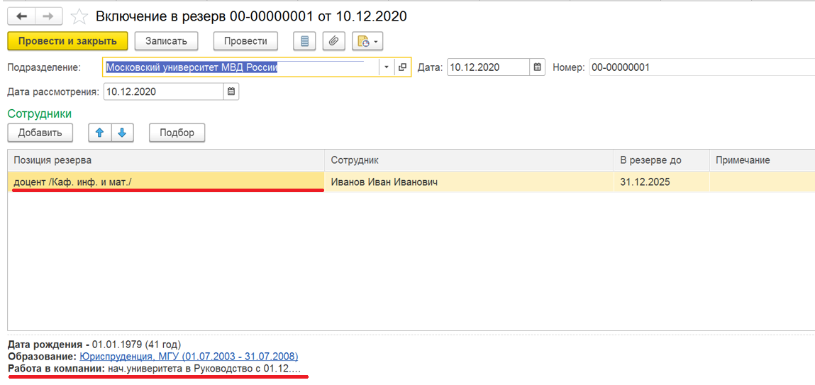This screenshot has height=385, width=815.
Task: Add document to favorites with star
Action: 79,16
